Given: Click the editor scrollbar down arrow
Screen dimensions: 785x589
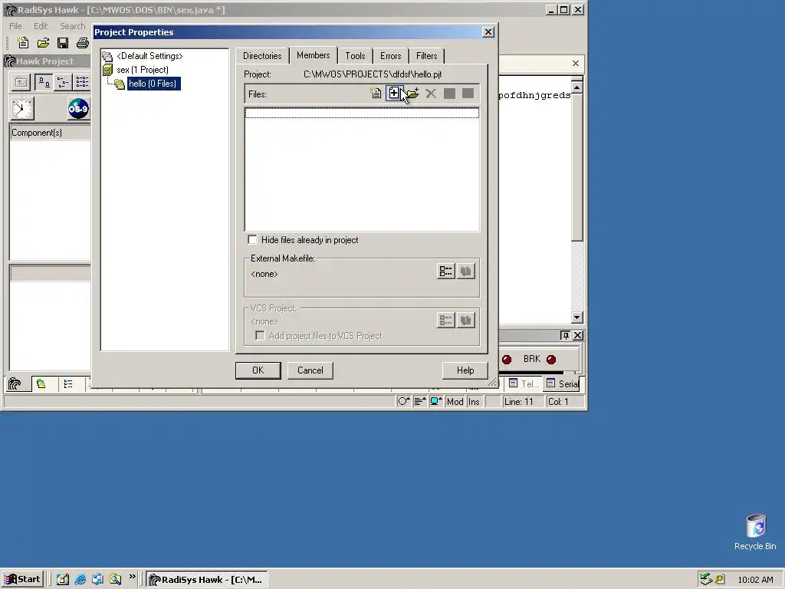Looking at the screenshot, I should [576, 318].
